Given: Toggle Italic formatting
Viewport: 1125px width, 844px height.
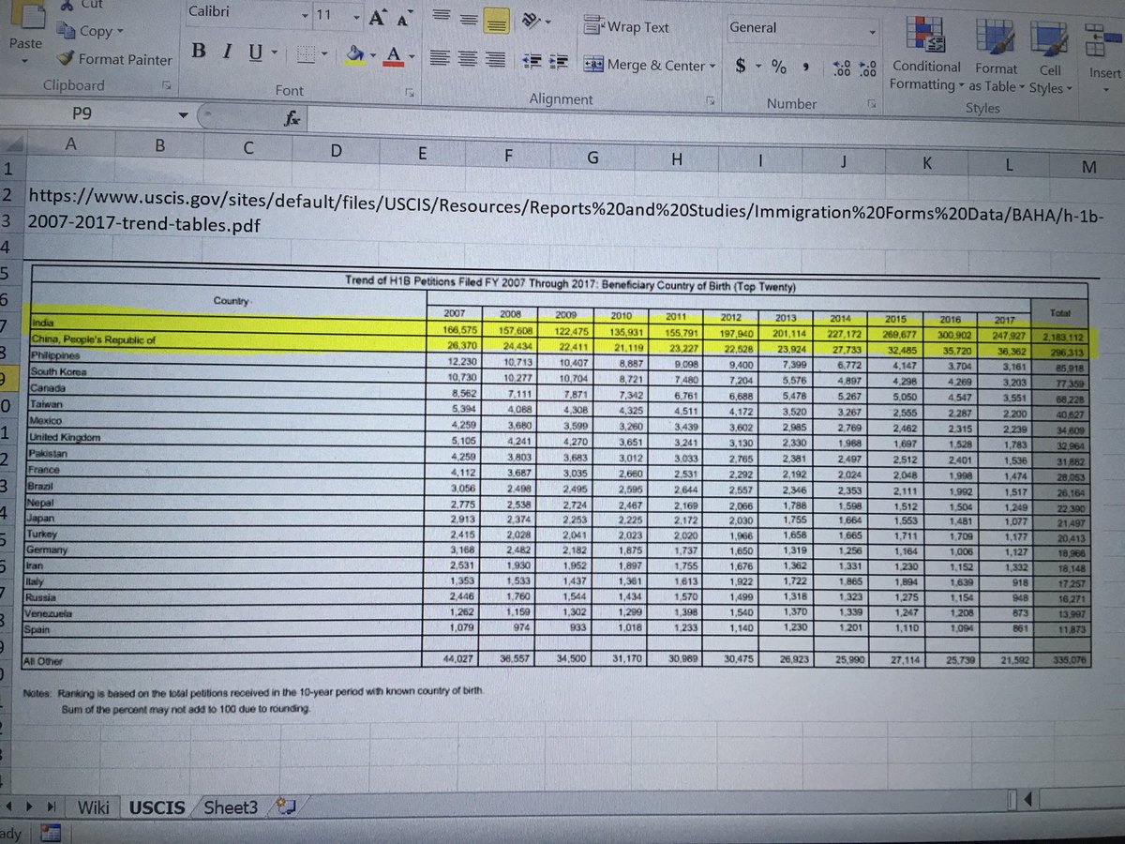Looking at the screenshot, I should [226, 53].
